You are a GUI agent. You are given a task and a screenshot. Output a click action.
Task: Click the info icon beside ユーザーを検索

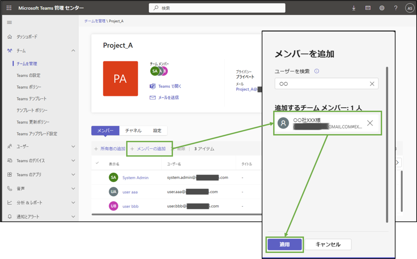[317, 71]
